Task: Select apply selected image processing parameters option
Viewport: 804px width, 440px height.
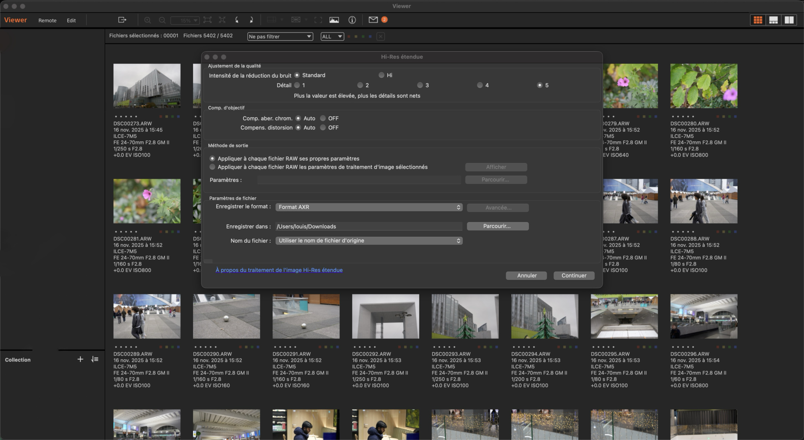Action: tap(213, 167)
